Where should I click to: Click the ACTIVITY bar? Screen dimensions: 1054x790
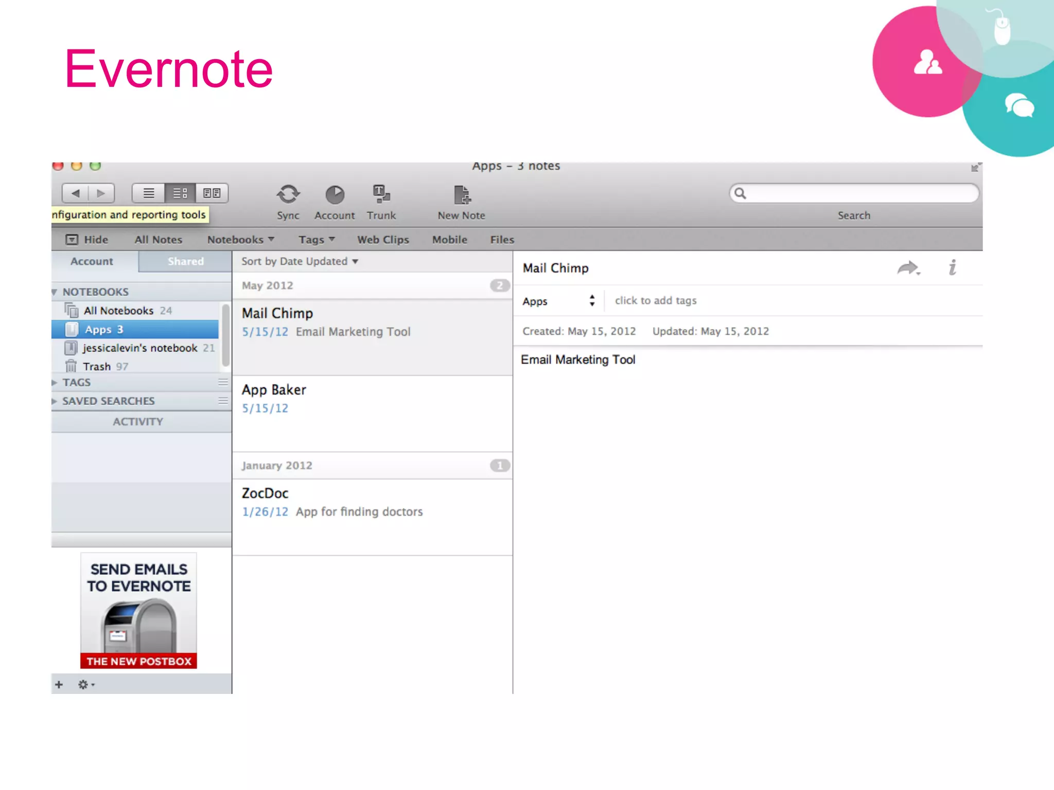click(x=142, y=422)
